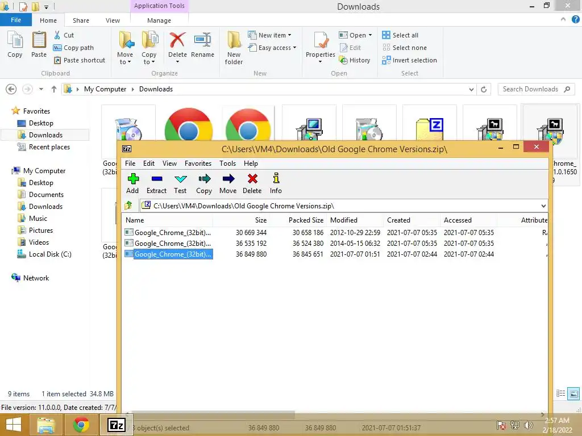Select Network in the navigation pane
Screen dimensions: 582x436
coord(30,278)
